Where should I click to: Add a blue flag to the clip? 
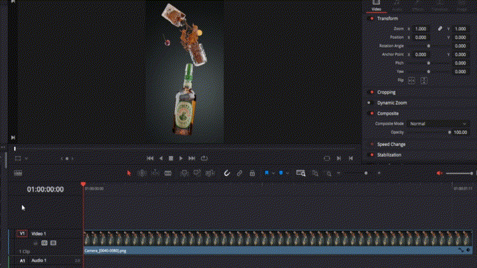point(267,173)
